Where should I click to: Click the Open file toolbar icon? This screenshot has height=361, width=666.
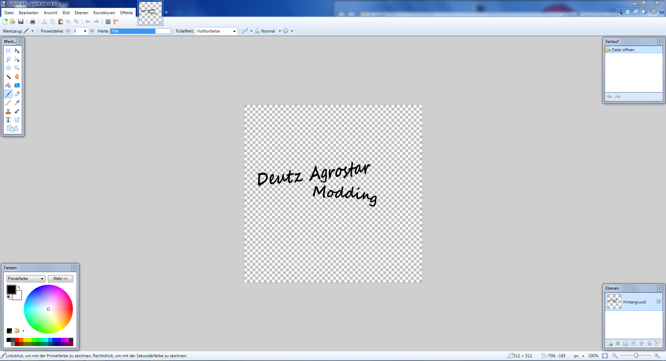coord(13,21)
